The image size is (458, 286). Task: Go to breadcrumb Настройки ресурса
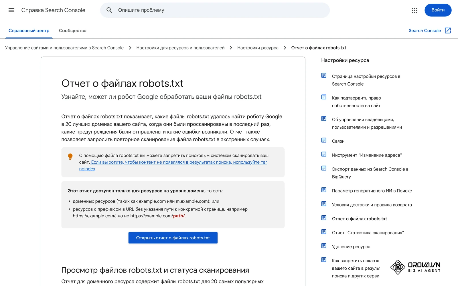[x=258, y=48]
